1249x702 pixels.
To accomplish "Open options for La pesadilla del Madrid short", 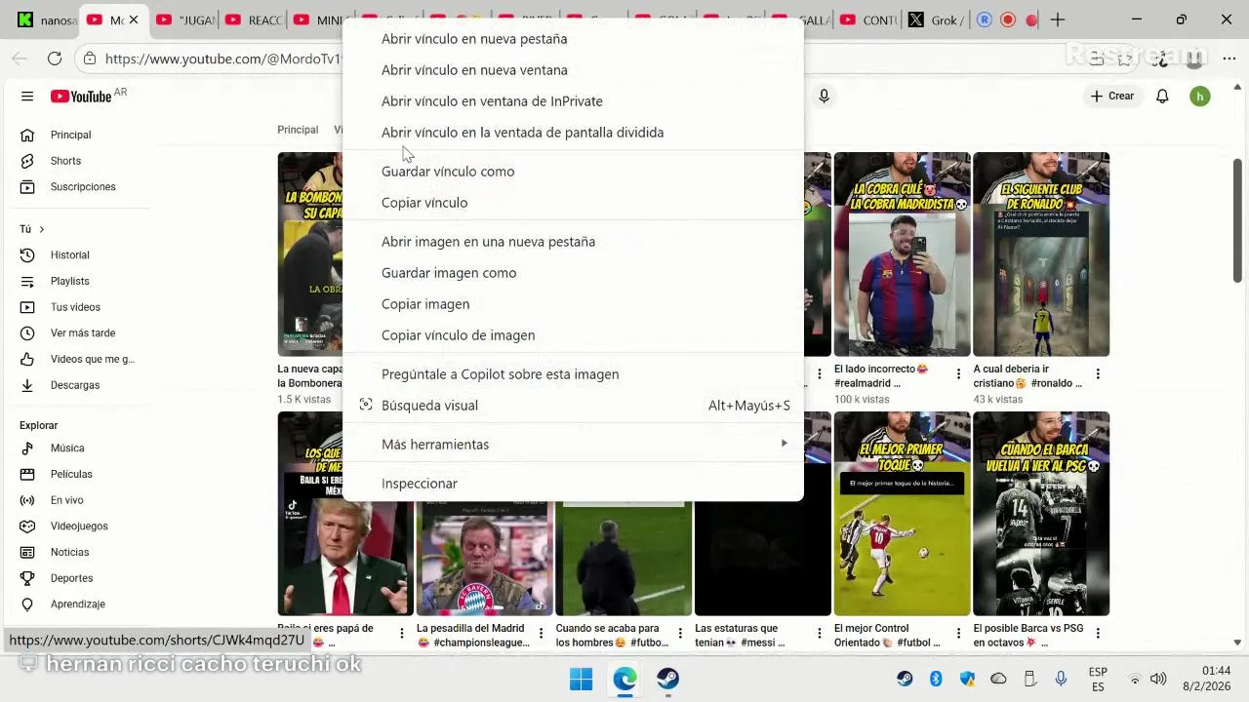I will [x=541, y=633].
